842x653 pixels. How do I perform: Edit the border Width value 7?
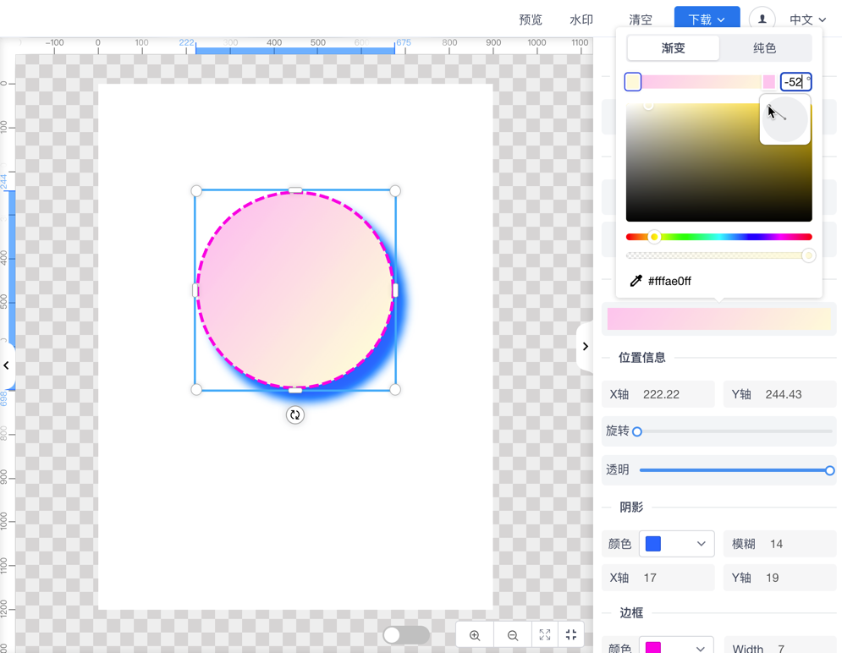pyautogui.click(x=779, y=646)
